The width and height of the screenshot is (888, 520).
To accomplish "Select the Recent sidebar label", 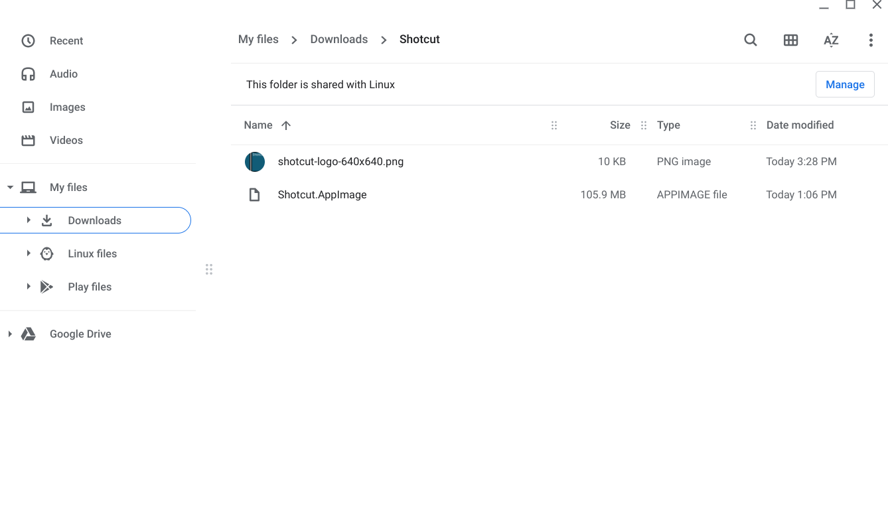I will pos(66,41).
